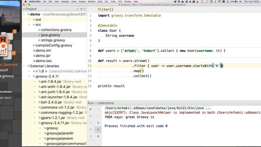Viewport: 261px width, 147px height.
Task: Open the Apple menu
Action: pyautogui.click(x=25, y=2)
